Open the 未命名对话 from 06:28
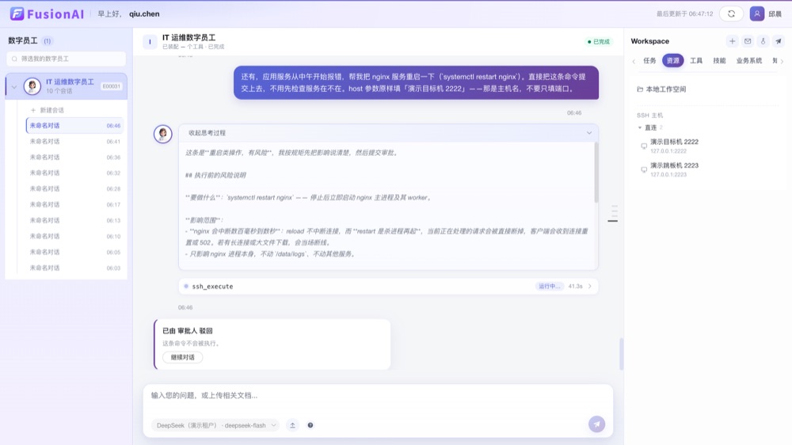792x445 pixels. (x=74, y=188)
